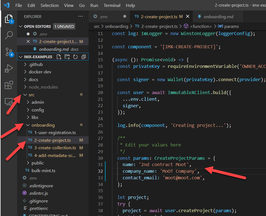Open the View menu
Viewport: 266px width, 216px height.
[69, 6]
